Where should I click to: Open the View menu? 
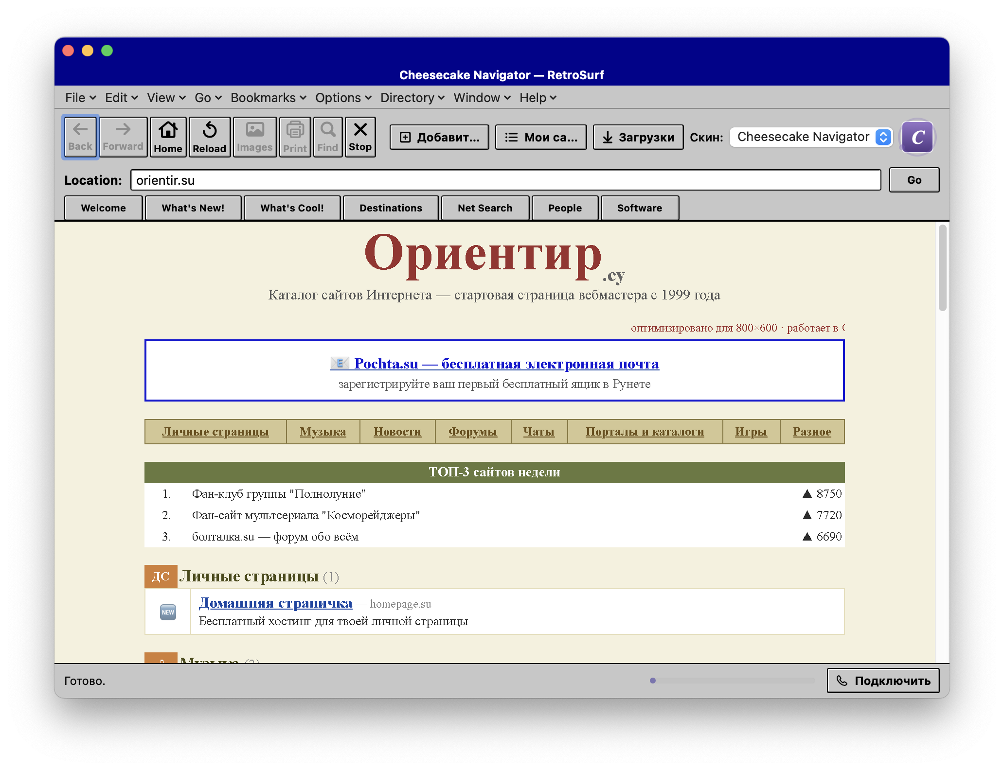166,98
